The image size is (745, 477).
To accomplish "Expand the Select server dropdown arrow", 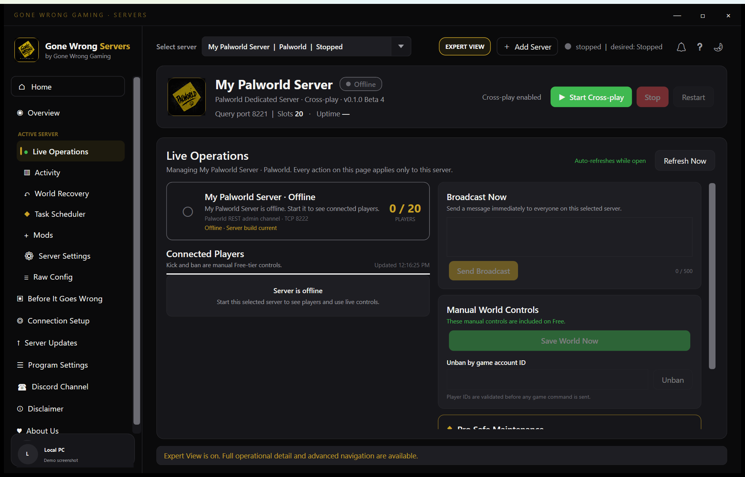I will 401,47.
